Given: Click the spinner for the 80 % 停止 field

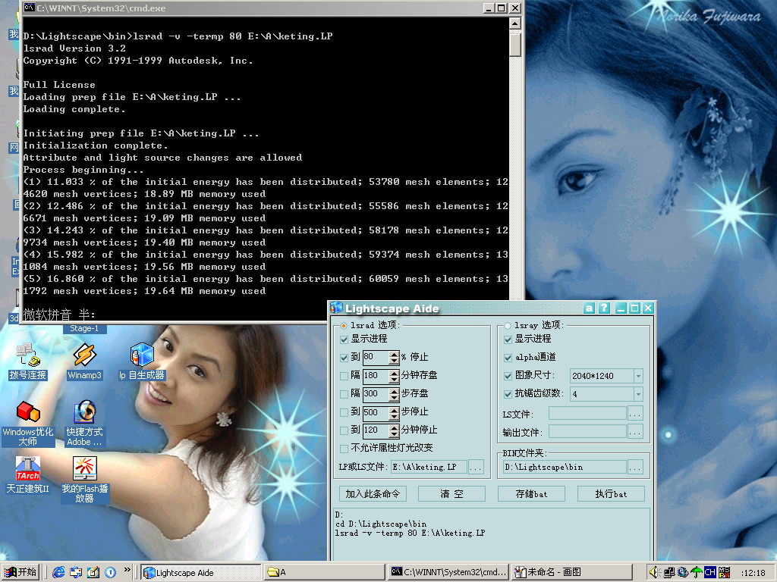Looking at the screenshot, I should [394, 358].
